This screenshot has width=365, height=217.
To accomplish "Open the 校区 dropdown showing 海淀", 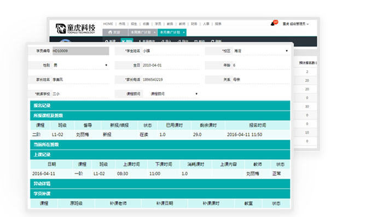I will pyautogui.click(x=262, y=51).
